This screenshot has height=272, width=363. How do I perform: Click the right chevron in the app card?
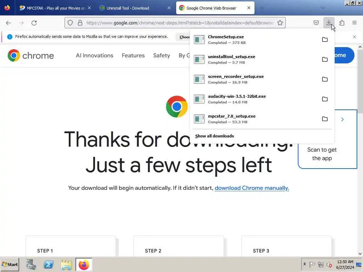click(342, 119)
